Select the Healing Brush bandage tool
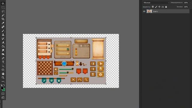 point(3,27)
